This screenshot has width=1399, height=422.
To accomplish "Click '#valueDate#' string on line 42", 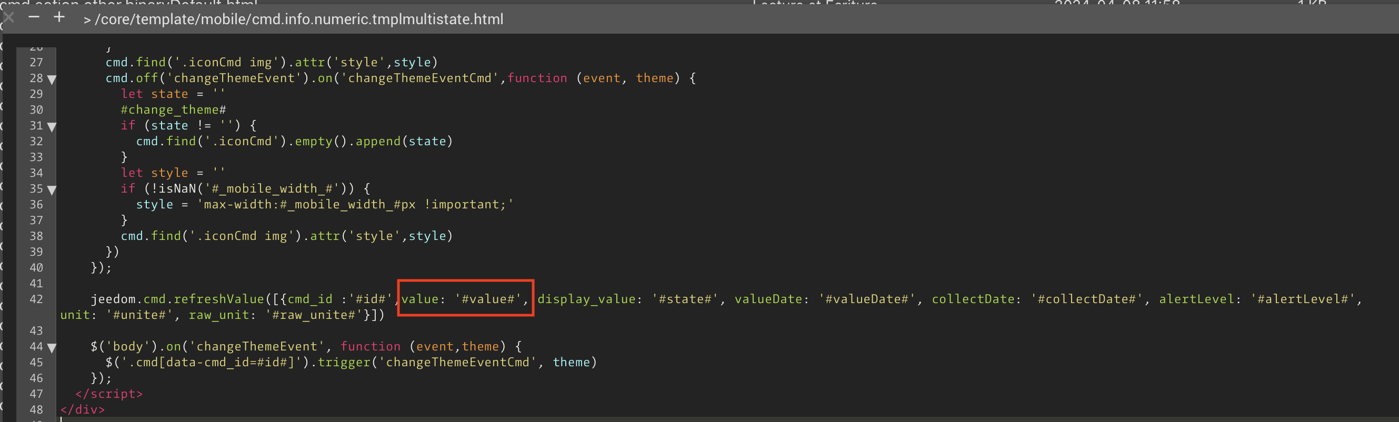I will [867, 299].
